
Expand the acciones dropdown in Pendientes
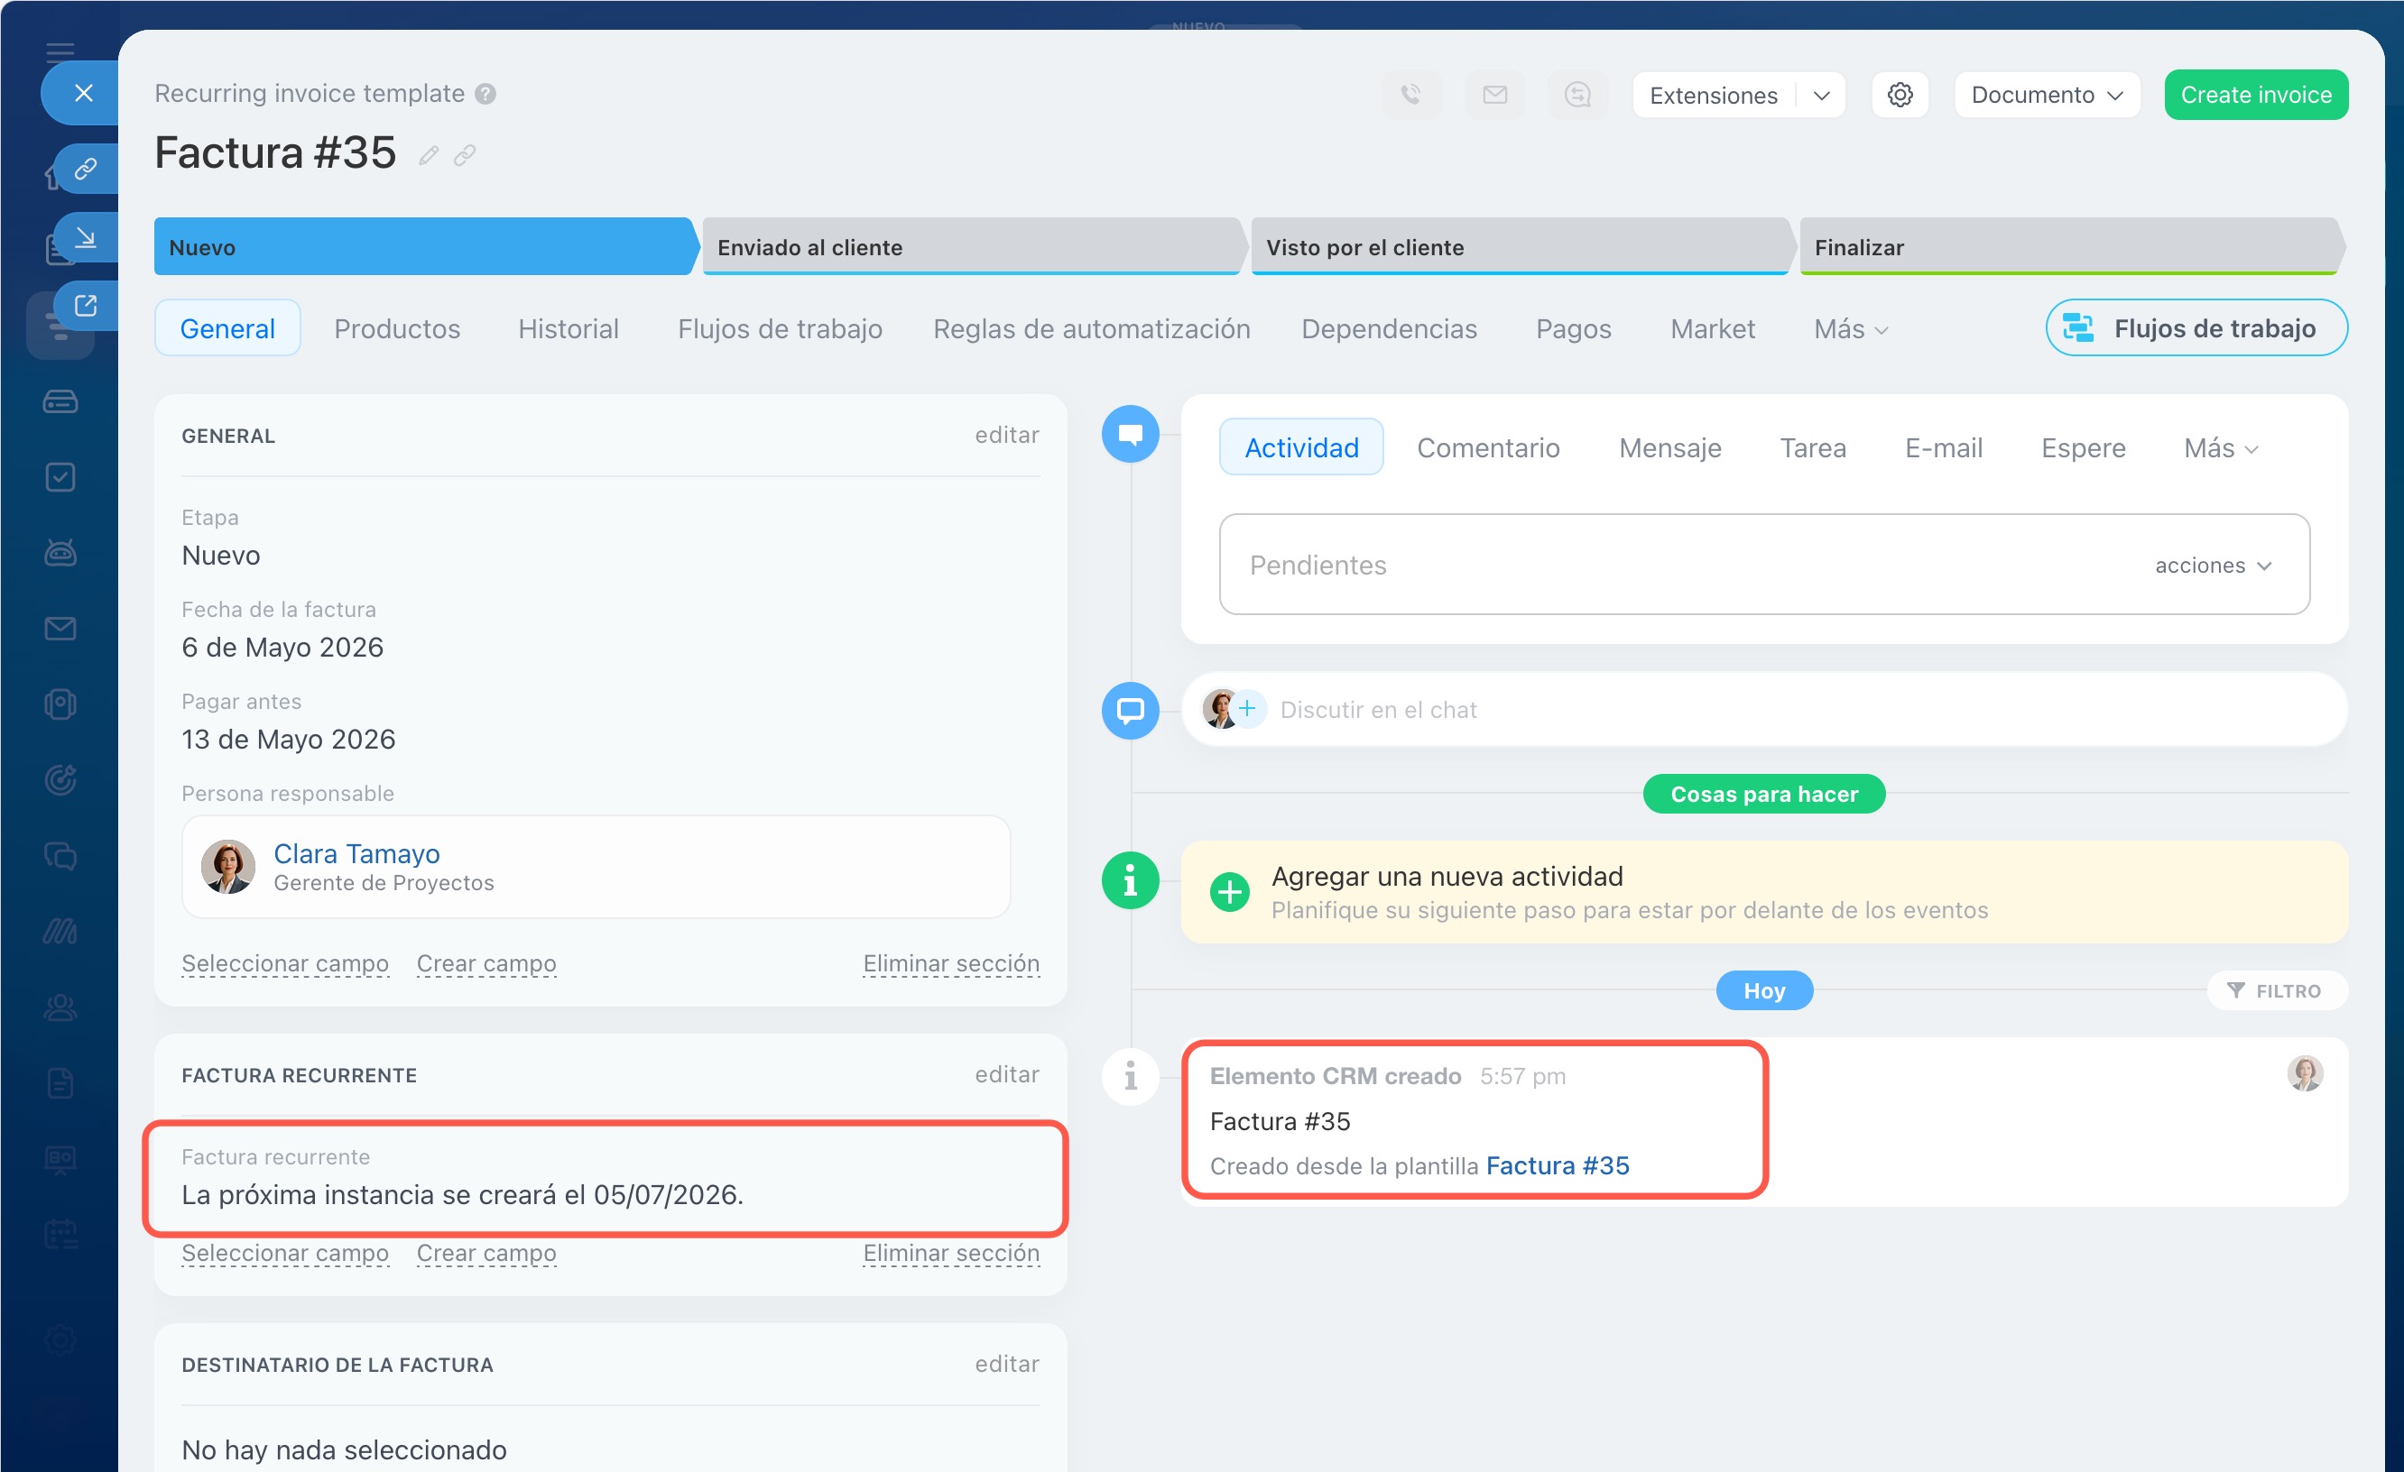coord(2213,566)
